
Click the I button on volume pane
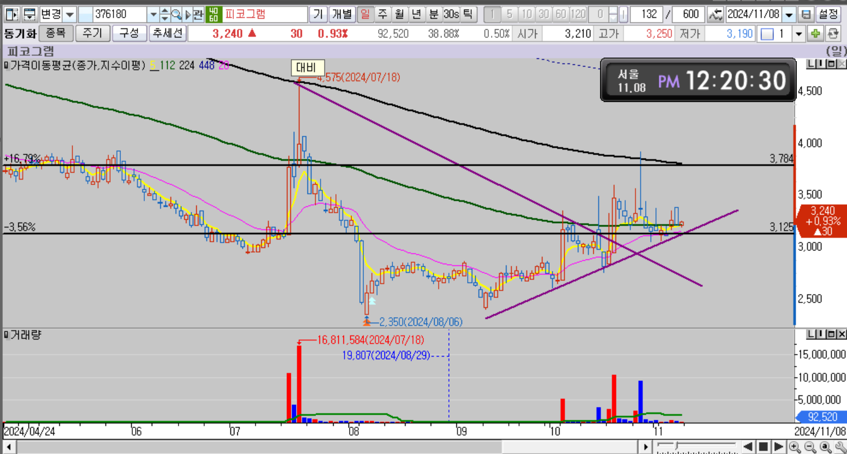[820, 334]
